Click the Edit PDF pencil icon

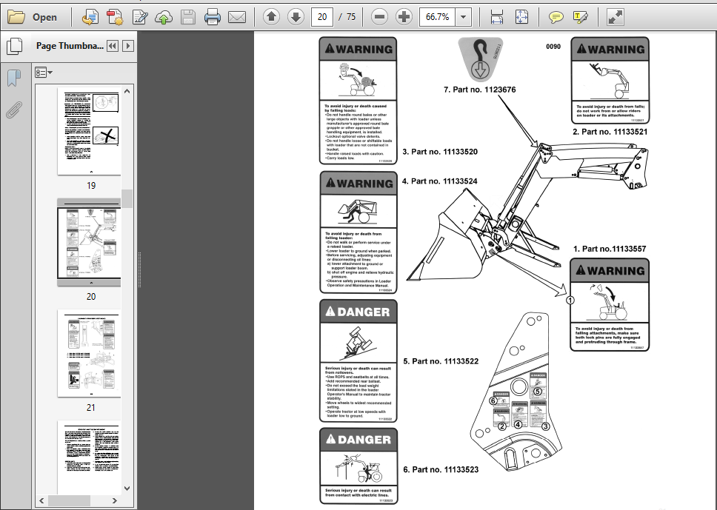[139, 17]
